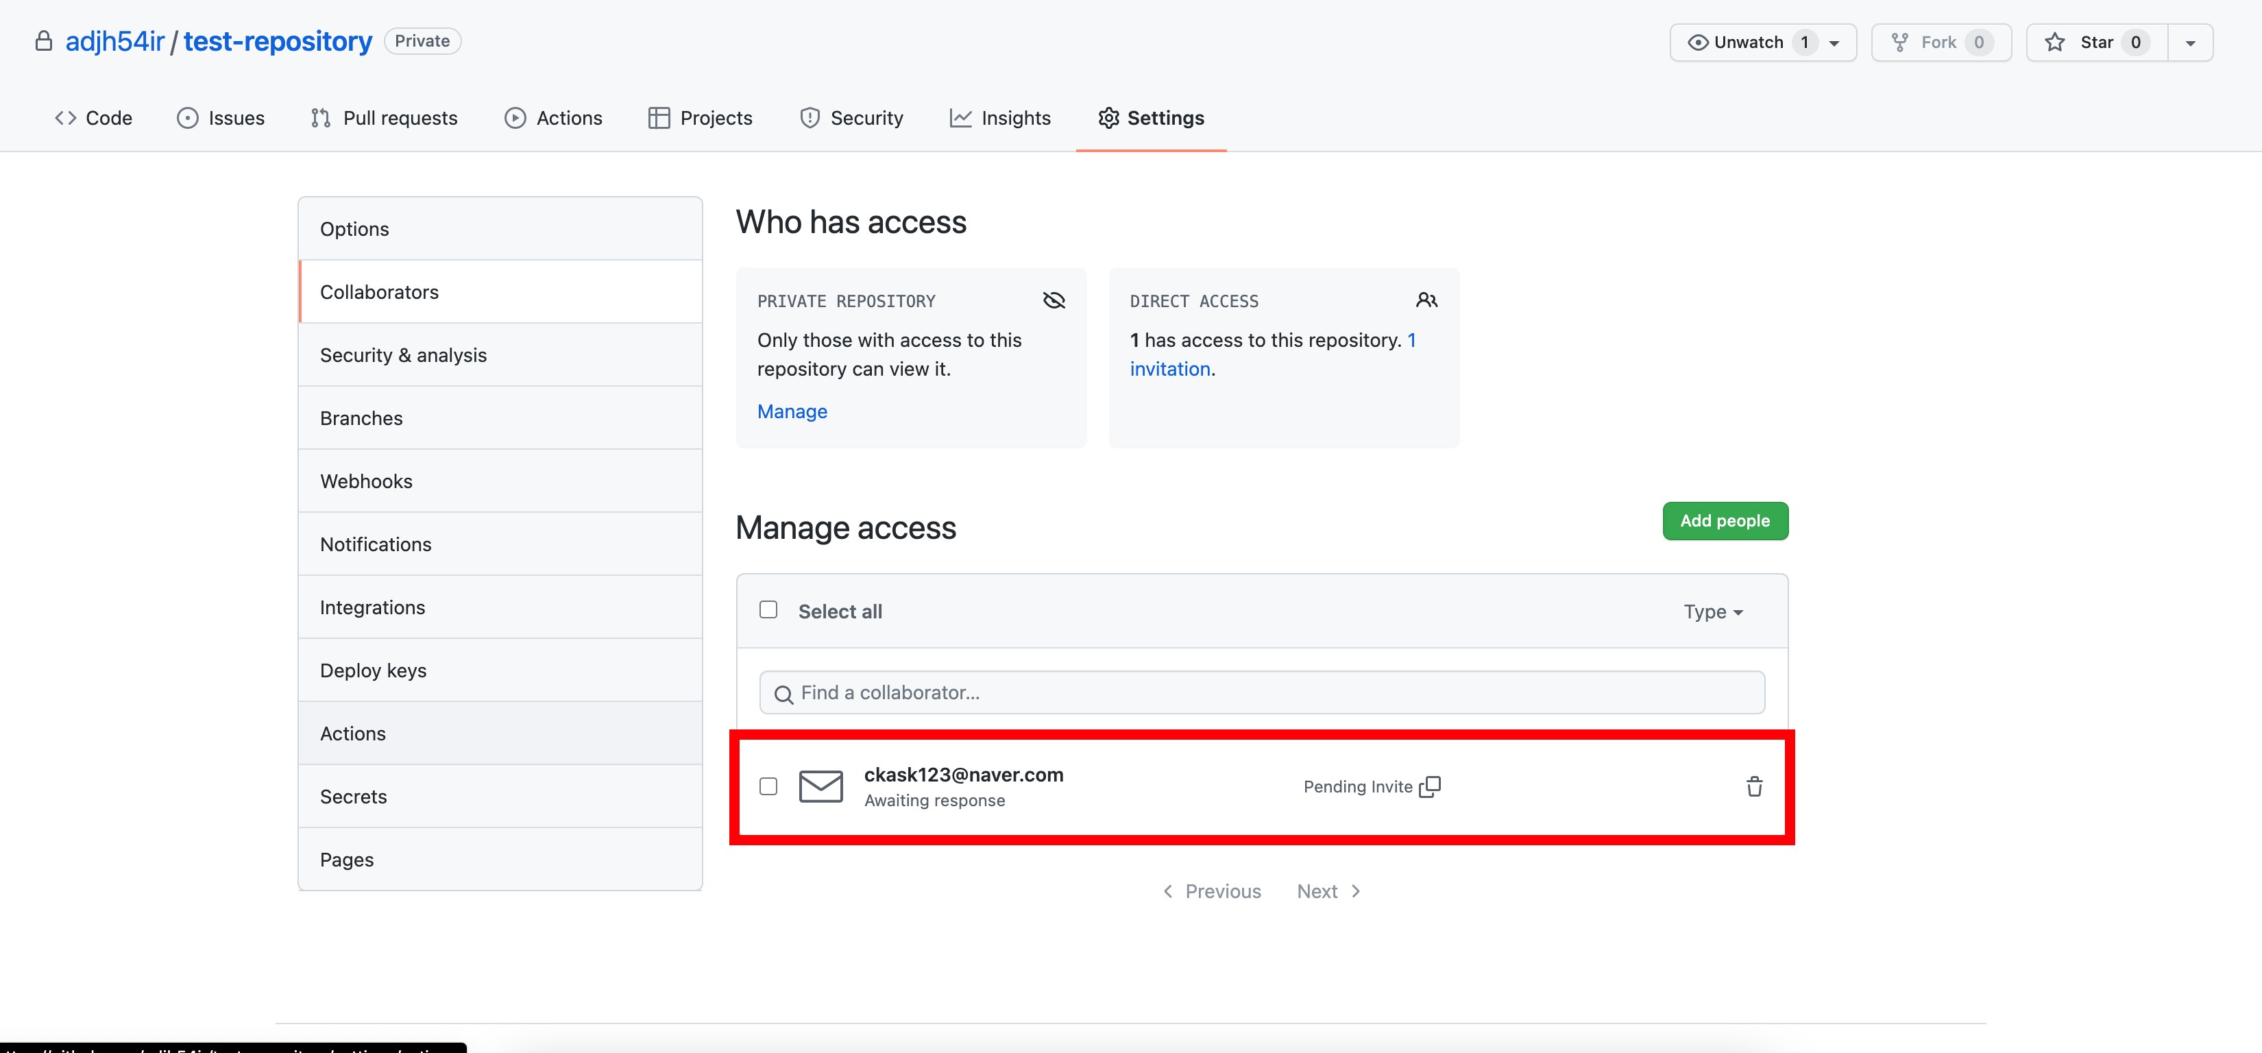Check the Select all checkbox
Image resolution: width=2262 pixels, height=1053 pixels.
pyautogui.click(x=768, y=609)
